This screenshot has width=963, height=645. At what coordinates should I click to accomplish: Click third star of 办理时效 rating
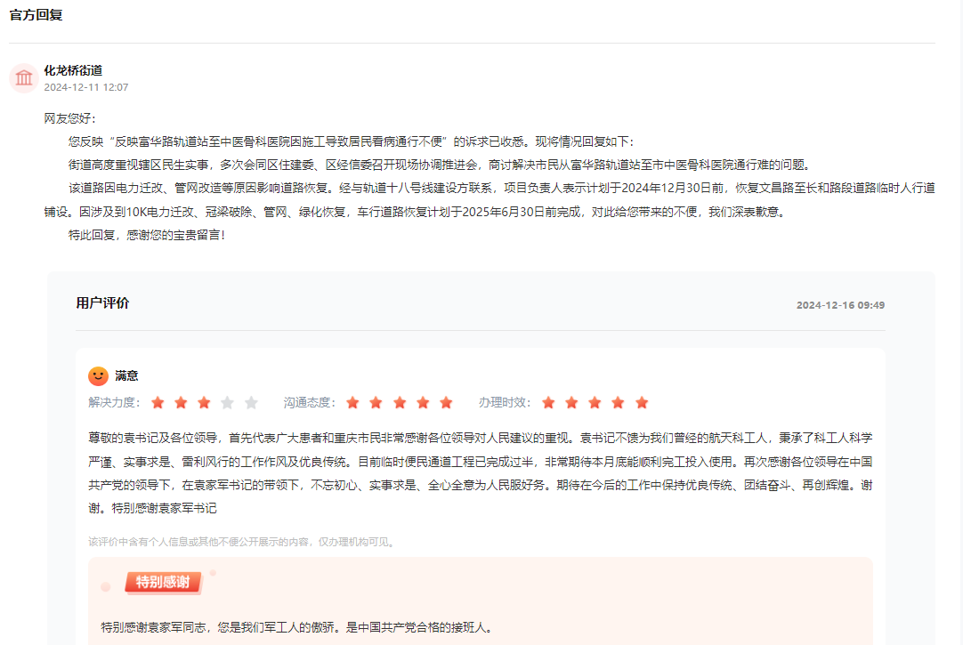[595, 403]
